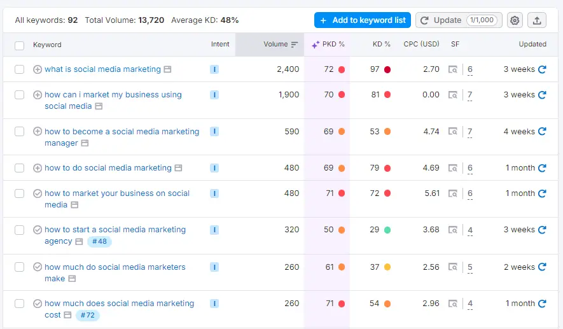Click the CPC (USD) column header
Viewport: 563px width, 329px height.
click(x=421, y=45)
